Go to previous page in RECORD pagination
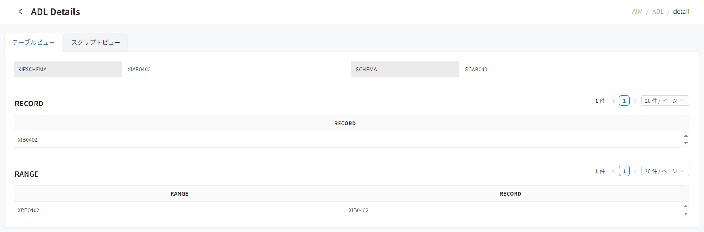Image resolution: width=704 pixels, height=232 pixels. click(x=614, y=101)
